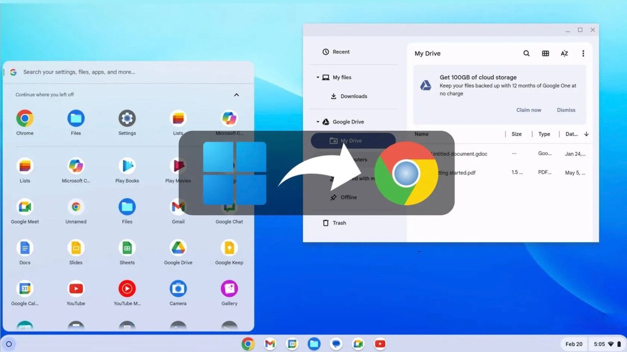This screenshot has width=627, height=352.
Task: Open the Camera app from the launcher
Action: pyautogui.click(x=178, y=288)
